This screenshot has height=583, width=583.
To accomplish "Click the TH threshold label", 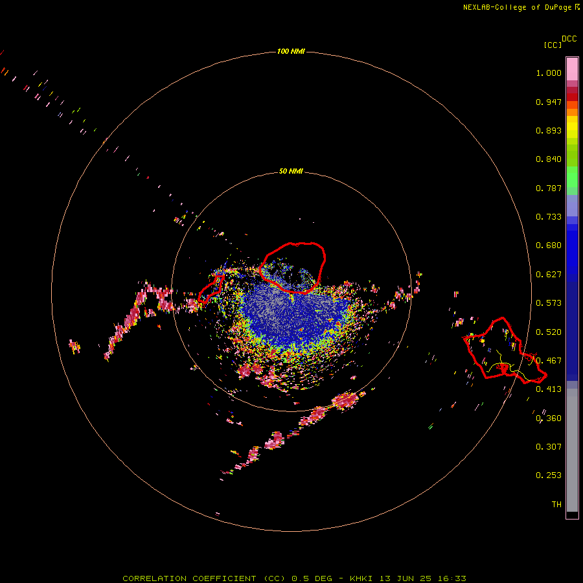I will click(556, 505).
